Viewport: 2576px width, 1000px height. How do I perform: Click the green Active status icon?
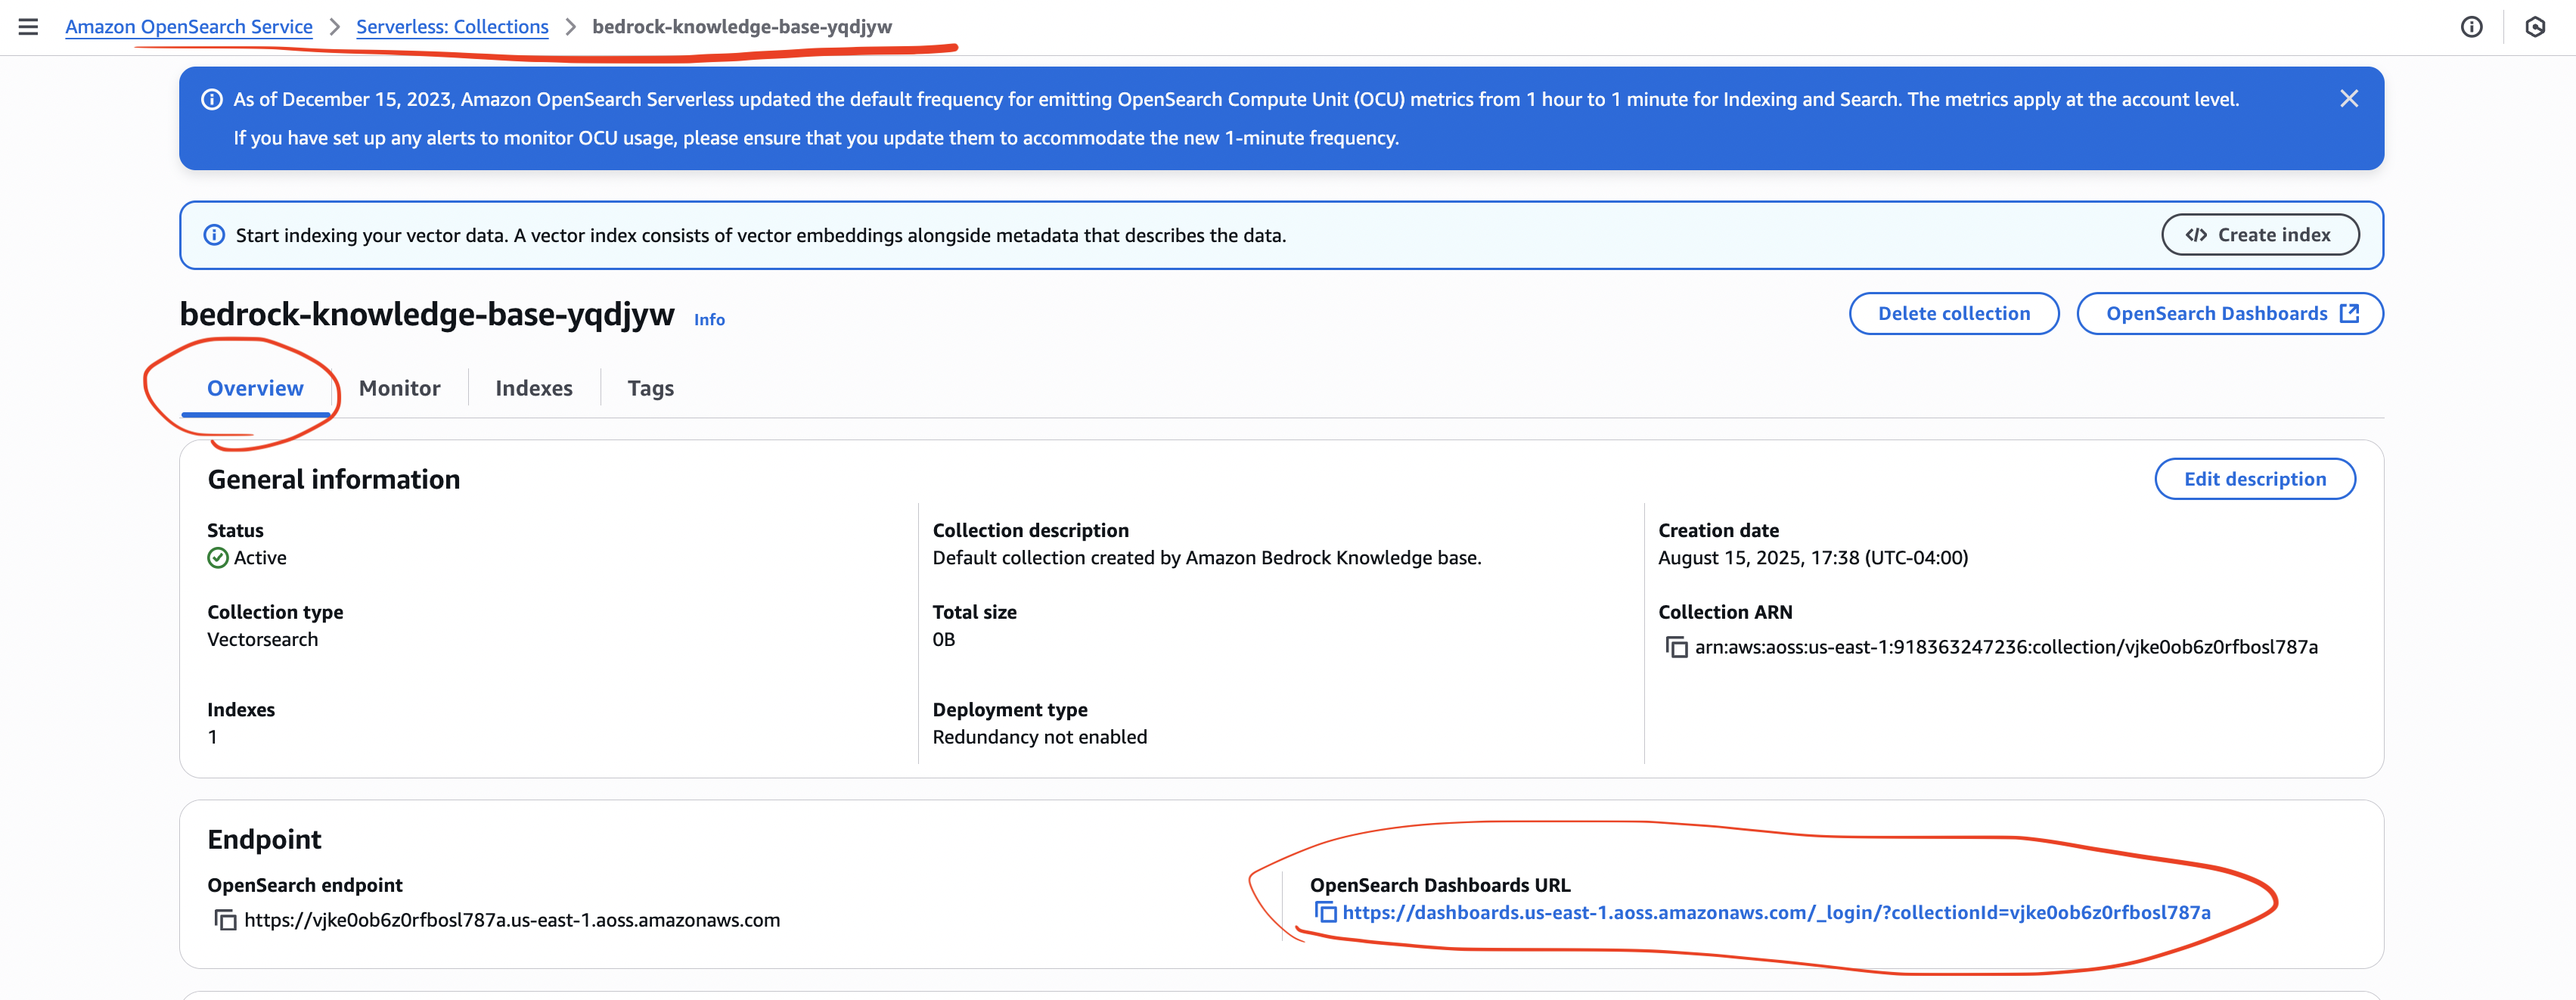[218, 558]
